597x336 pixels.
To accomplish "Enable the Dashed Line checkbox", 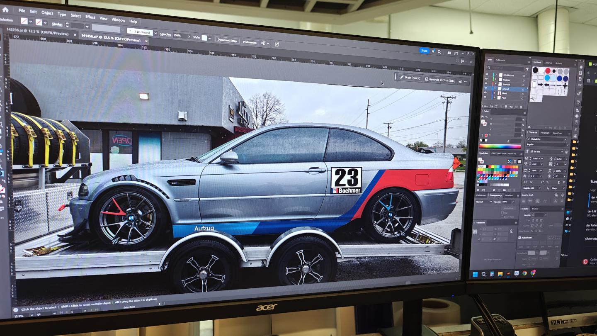I will [x=519, y=238].
